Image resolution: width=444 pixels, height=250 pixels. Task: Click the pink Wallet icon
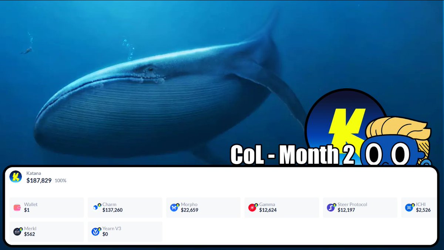[17, 207]
